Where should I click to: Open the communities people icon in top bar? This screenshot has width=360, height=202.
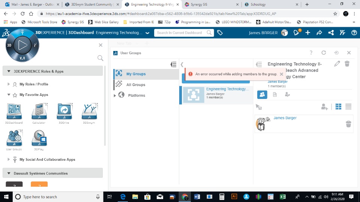coord(342,33)
